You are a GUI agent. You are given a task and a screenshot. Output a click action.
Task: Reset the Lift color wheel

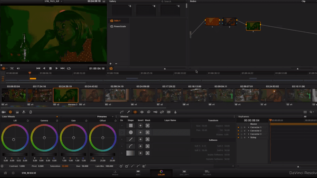27,121
